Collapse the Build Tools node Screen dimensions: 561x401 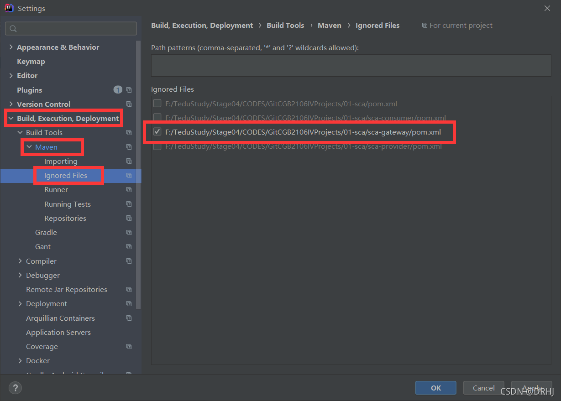(20, 133)
